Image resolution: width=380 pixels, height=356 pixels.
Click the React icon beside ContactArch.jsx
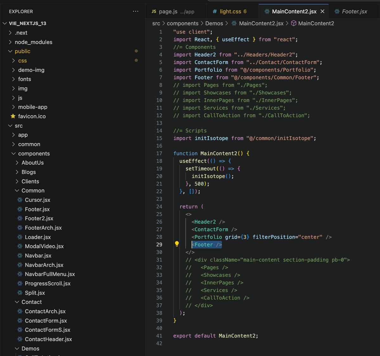(20, 311)
